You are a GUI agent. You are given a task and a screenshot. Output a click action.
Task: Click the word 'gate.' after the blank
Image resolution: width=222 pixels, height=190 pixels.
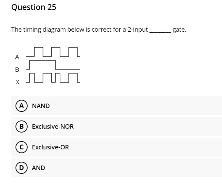coord(179,30)
